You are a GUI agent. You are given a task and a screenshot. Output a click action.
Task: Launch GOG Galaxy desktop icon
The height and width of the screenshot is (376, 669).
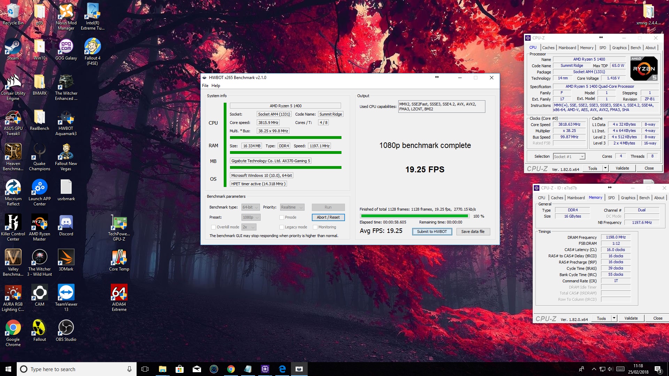pos(66,49)
